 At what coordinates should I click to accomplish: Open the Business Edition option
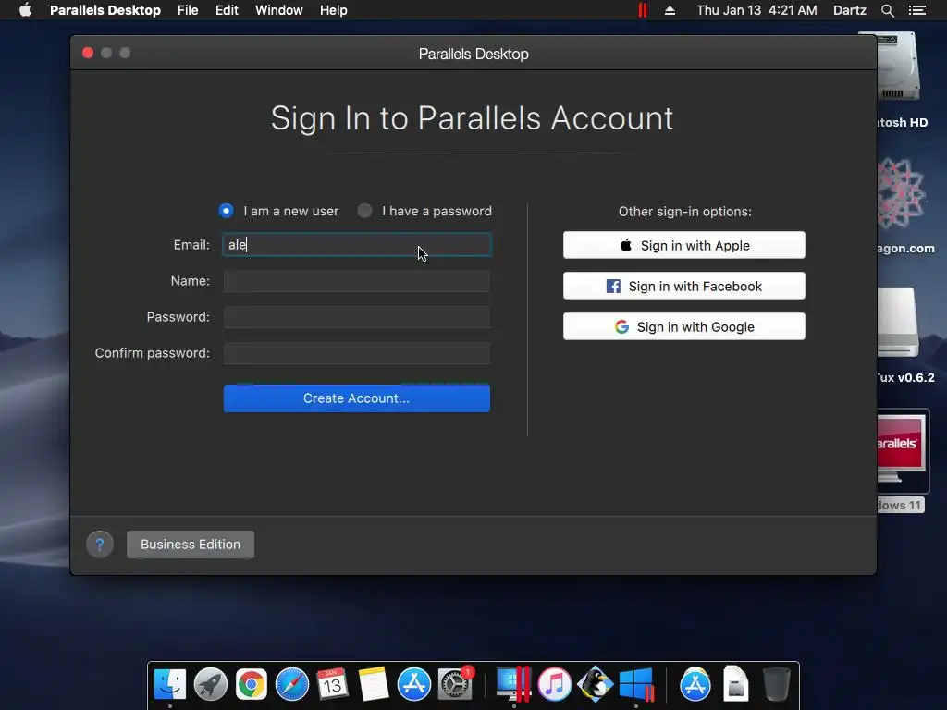191,544
